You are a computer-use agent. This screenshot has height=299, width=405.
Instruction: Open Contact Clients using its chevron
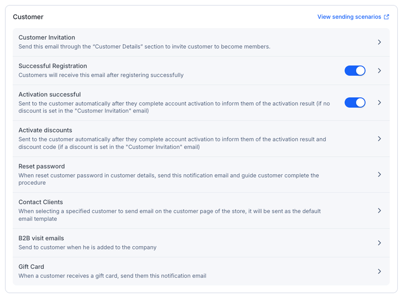point(379,211)
